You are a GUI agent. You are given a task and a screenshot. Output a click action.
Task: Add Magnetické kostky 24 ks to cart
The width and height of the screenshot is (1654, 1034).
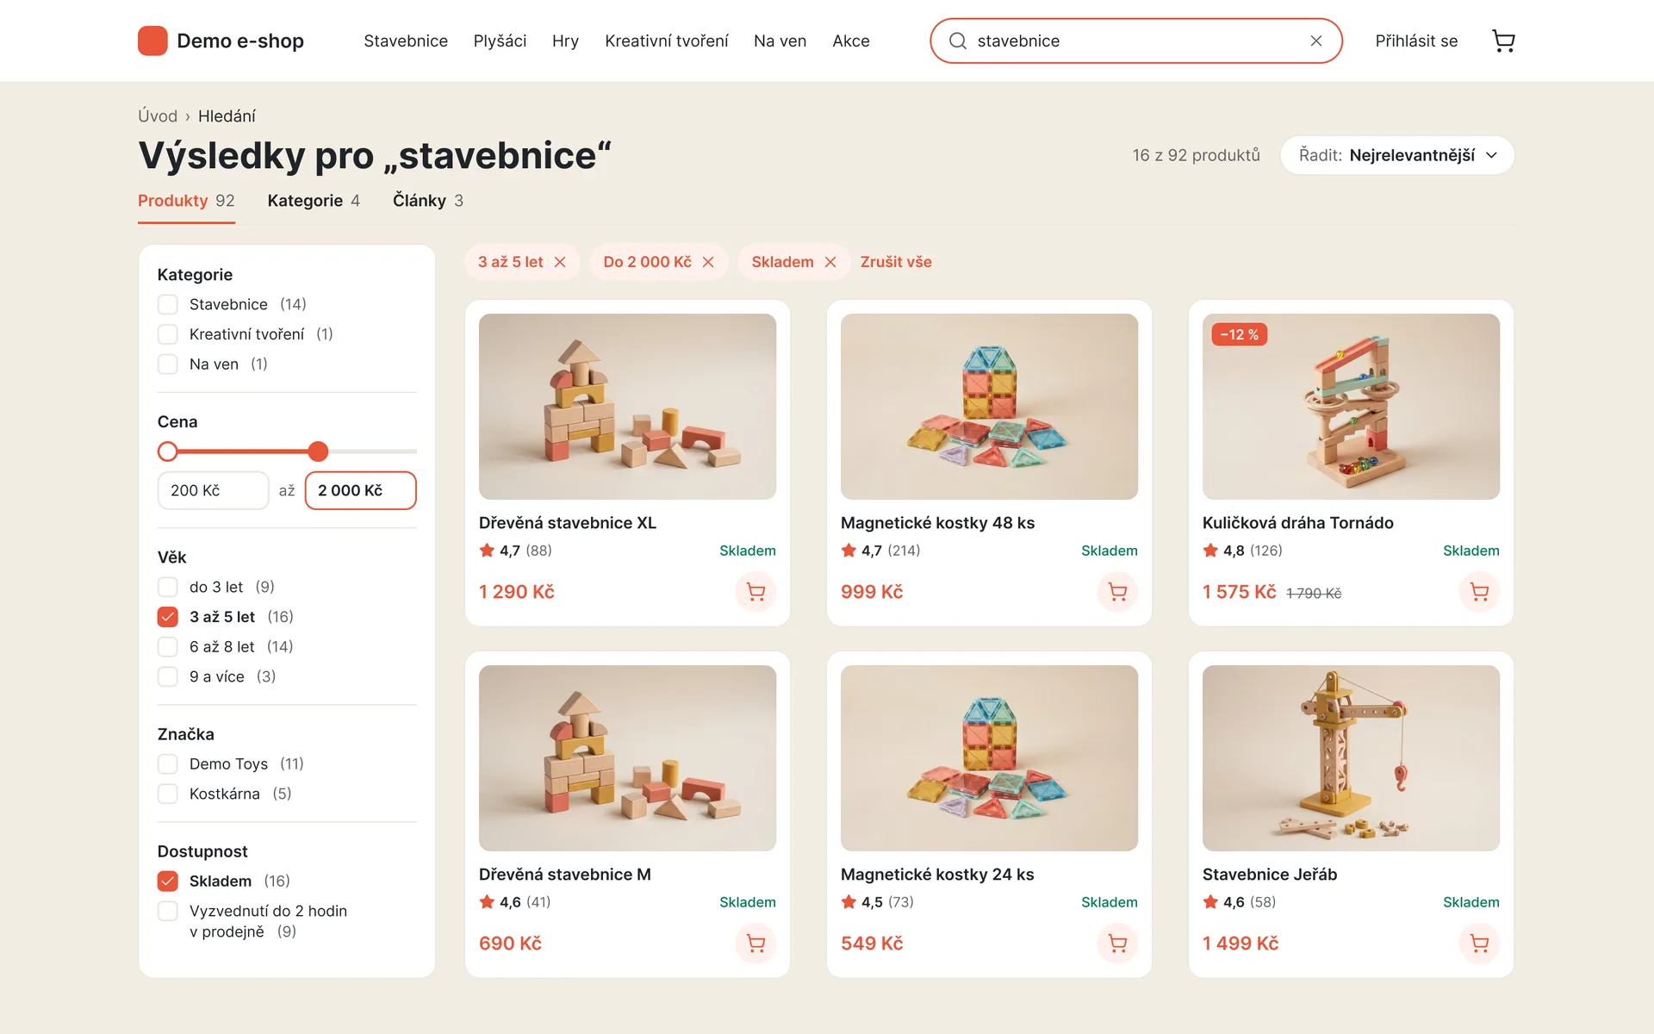click(x=1117, y=944)
